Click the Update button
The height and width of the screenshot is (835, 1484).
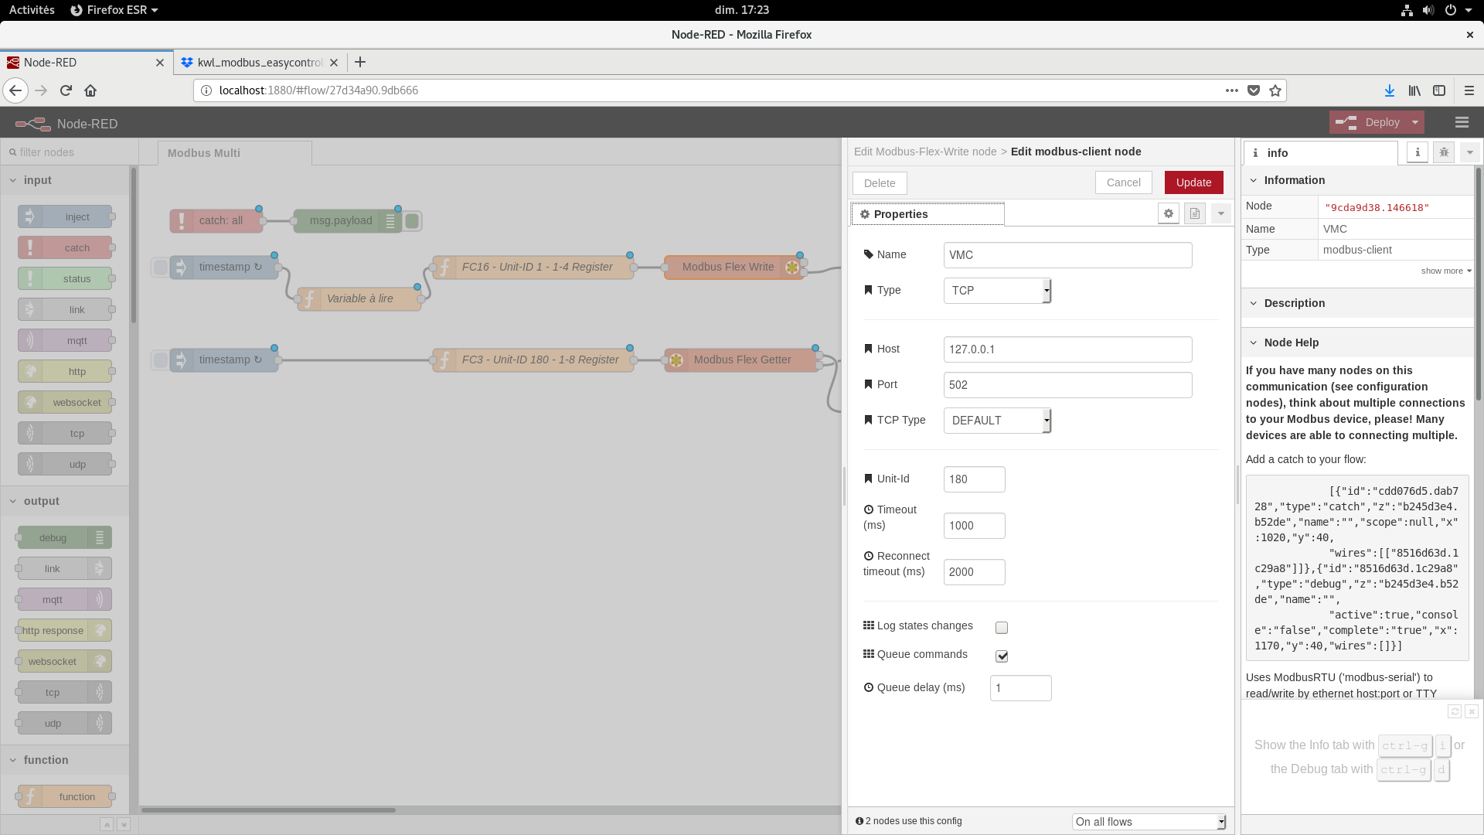click(x=1193, y=182)
